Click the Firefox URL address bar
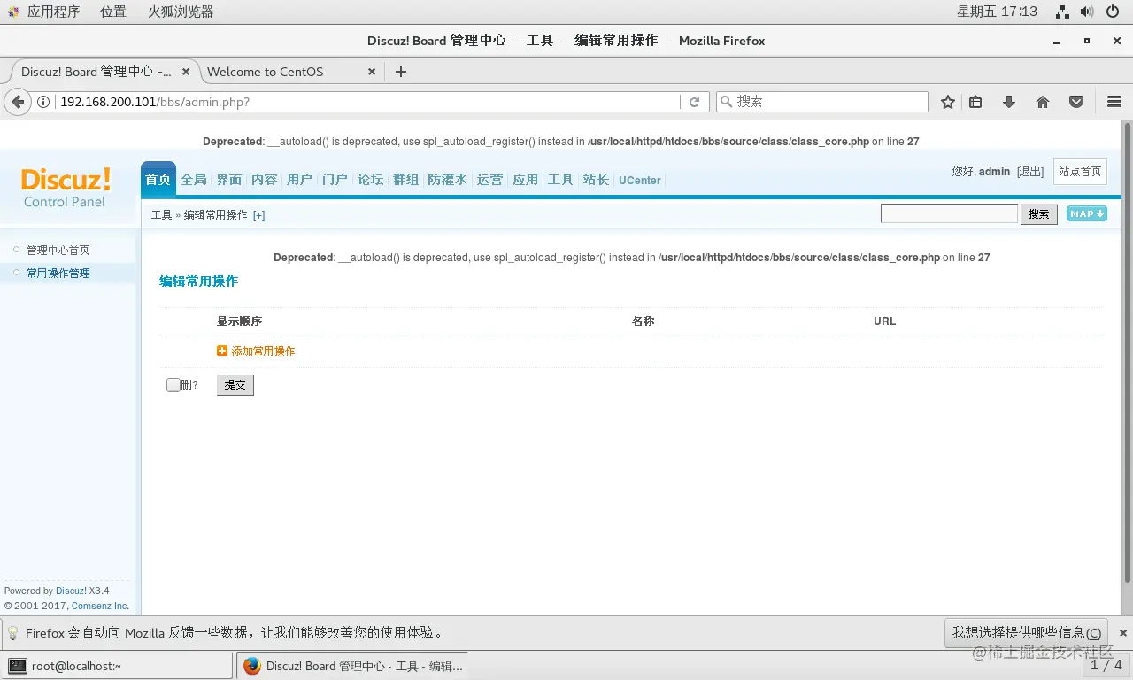 click(367, 102)
